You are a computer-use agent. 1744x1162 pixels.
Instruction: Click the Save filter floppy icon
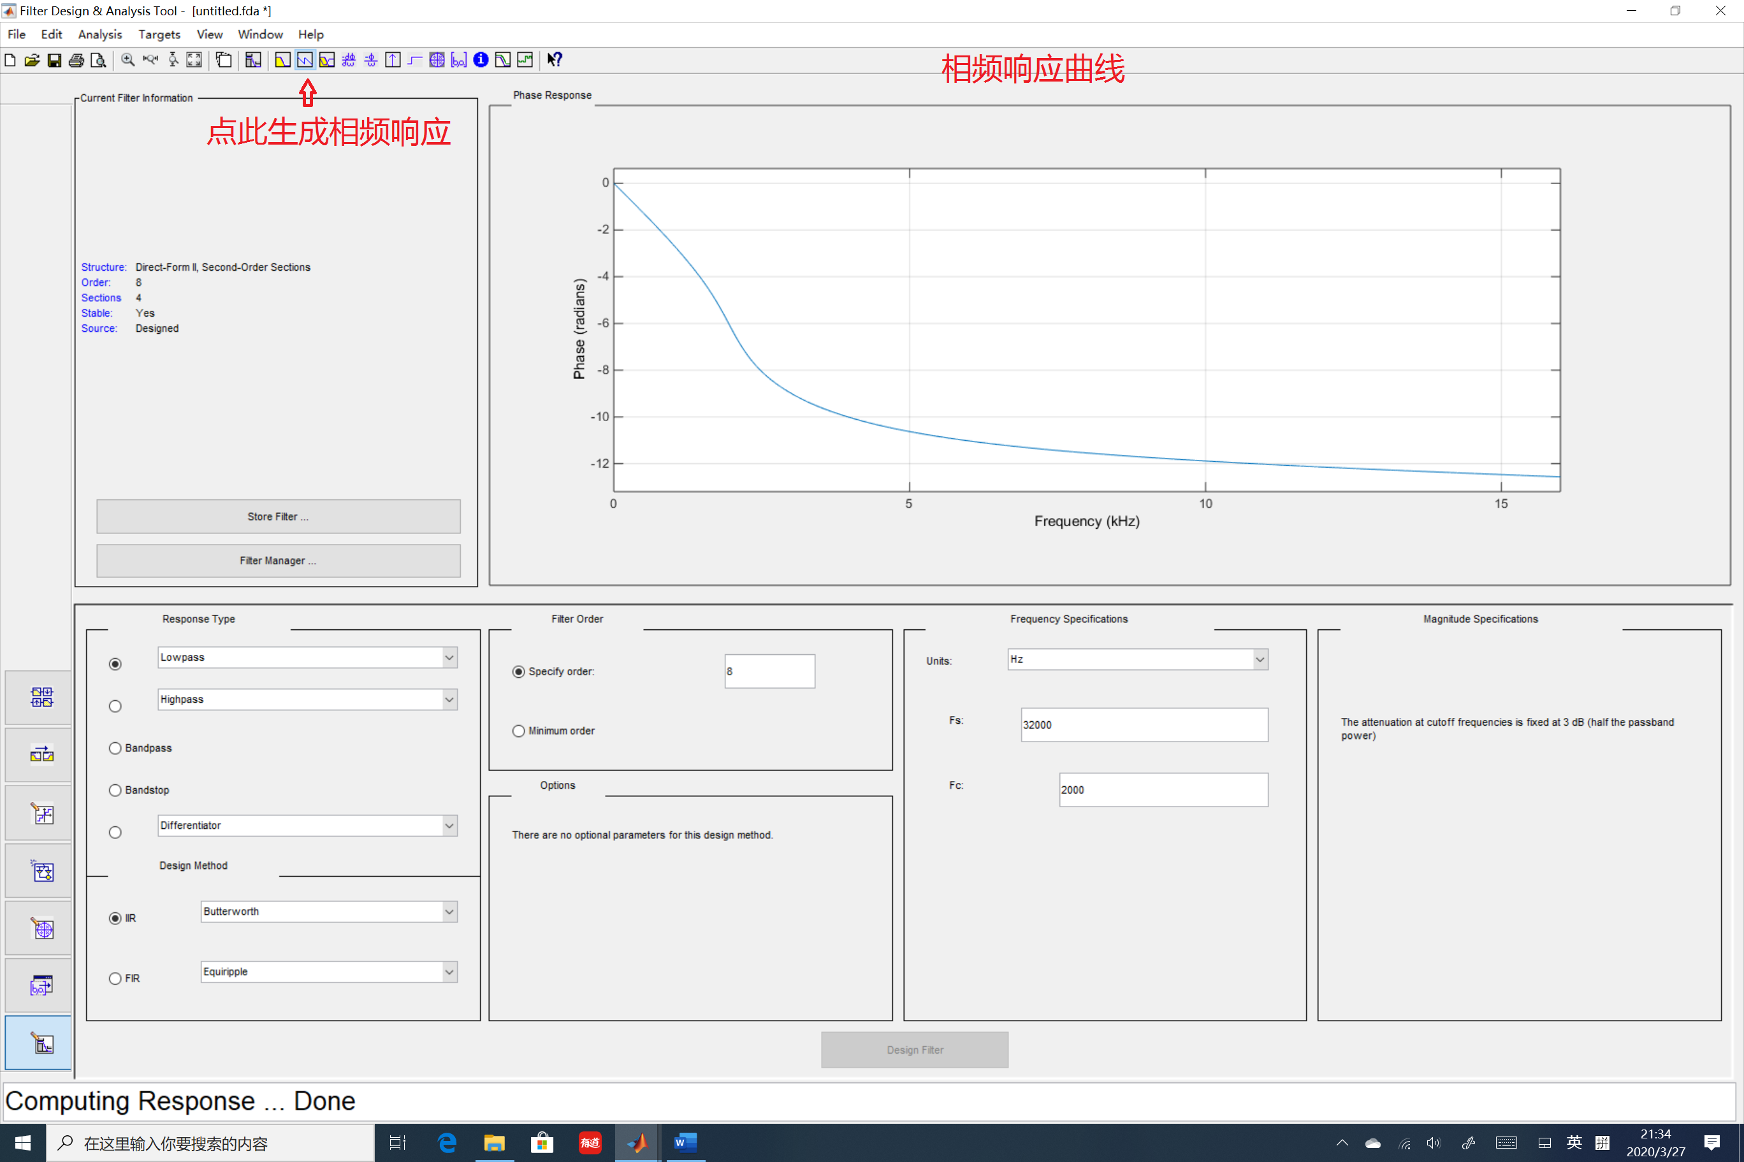(x=54, y=60)
